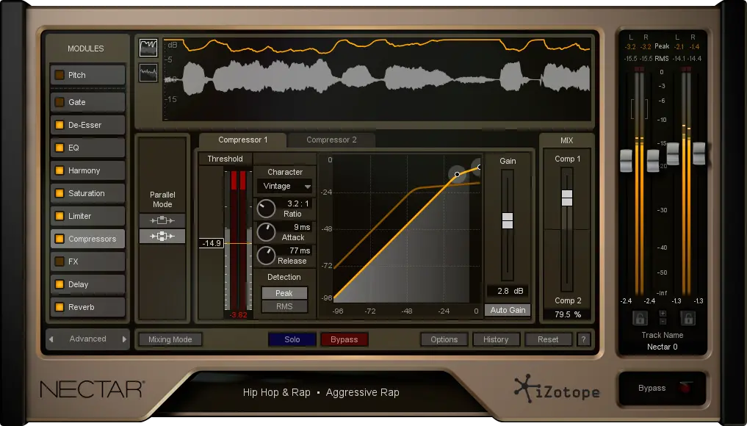The width and height of the screenshot is (747, 426).
Task: Toggle the Saturation module power light
Action: click(59, 193)
